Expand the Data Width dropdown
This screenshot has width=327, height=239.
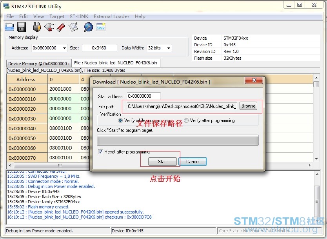click(x=169, y=48)
